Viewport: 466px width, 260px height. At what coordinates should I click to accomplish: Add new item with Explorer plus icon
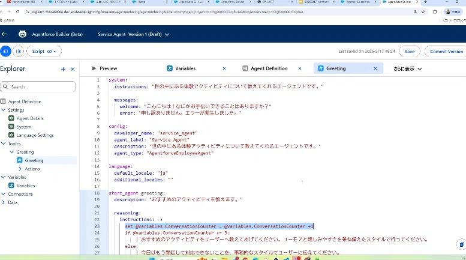63,69
